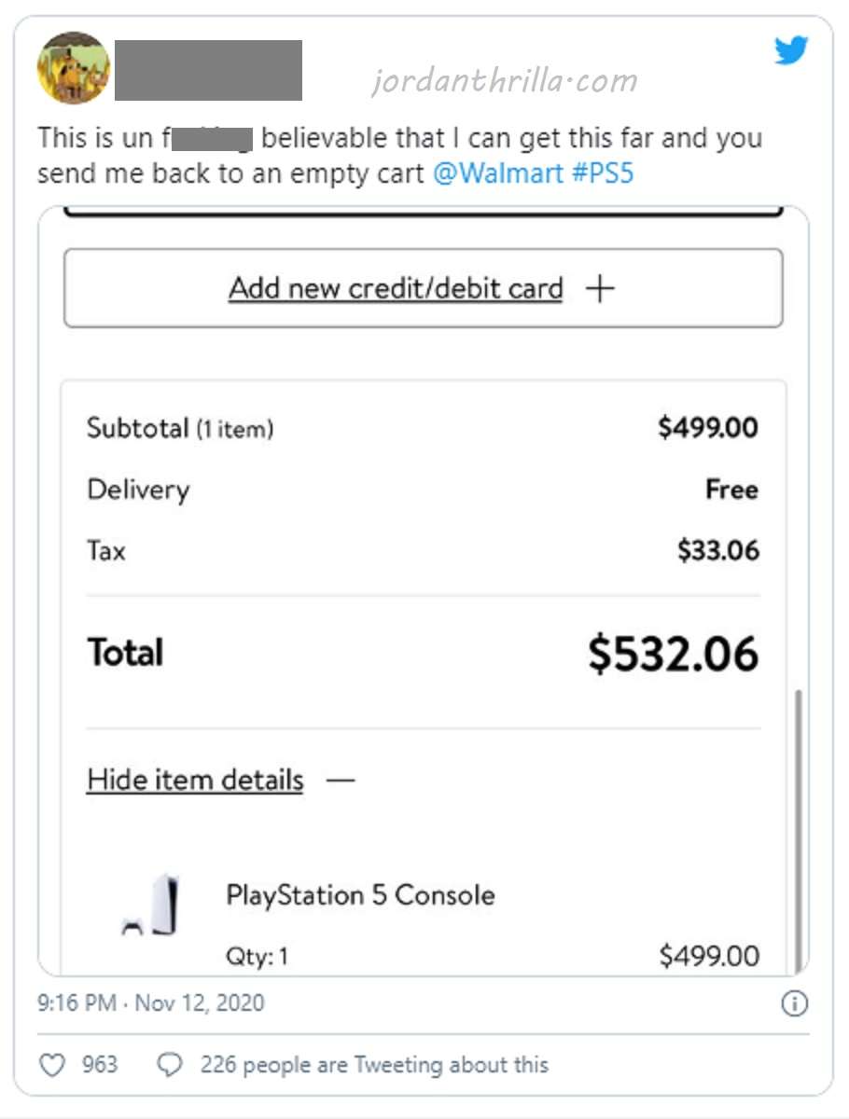
Task: Open the #PS5 hashtag link
Action: click(x=602, y=173)
